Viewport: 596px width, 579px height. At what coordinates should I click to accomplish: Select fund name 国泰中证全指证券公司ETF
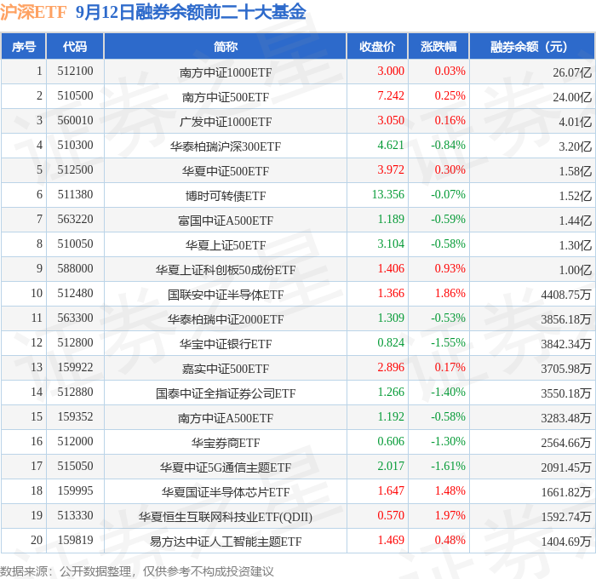pyautogui.click(x=226, y=393)
